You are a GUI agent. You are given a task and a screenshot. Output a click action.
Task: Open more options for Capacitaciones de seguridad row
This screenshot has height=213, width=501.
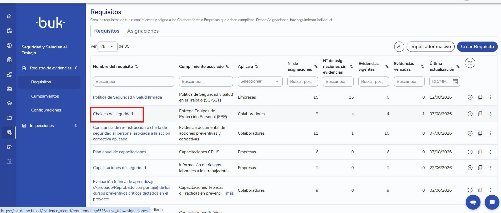pyautogui.click(x=490, y=168)
